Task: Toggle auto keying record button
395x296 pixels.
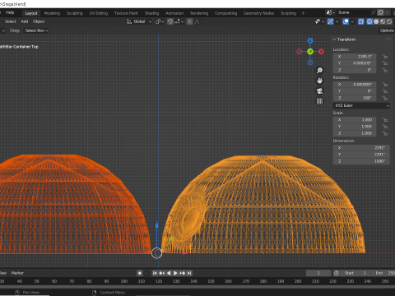Action: (140, 273)
